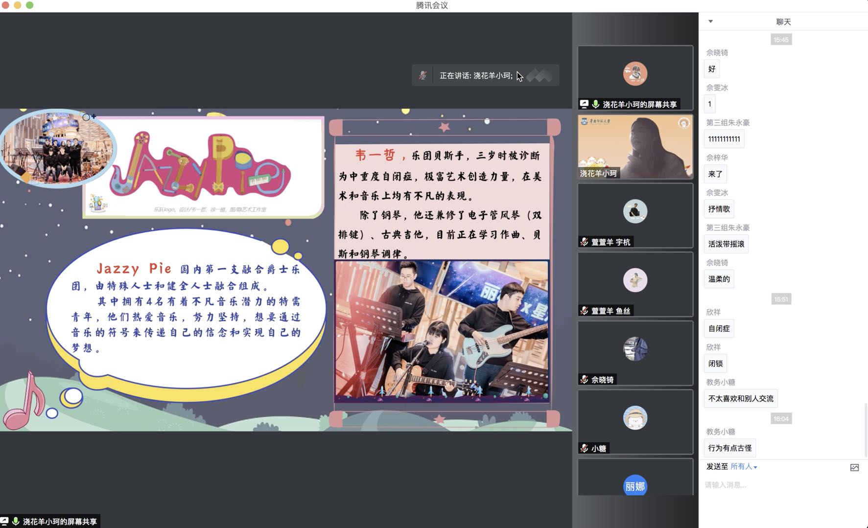868x528 pixels.
Task: Click the 小糖 participant avatar
Action: click(x=635, y=418)
